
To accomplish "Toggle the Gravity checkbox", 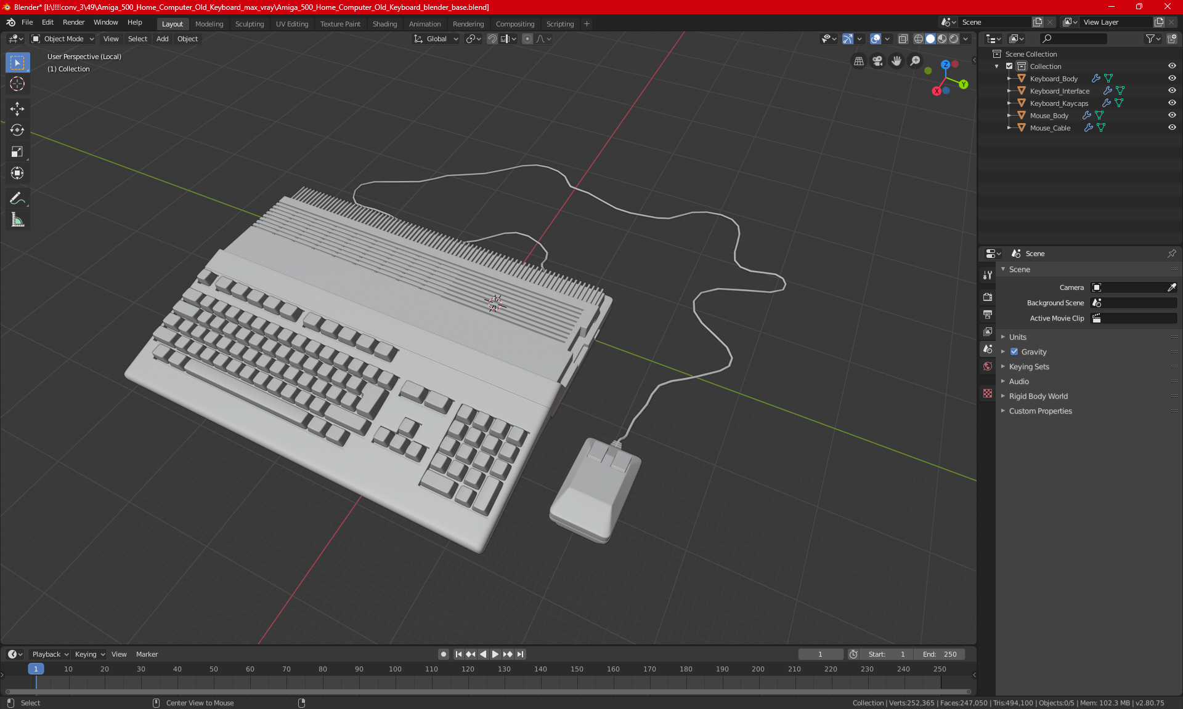I will click(x=1014, y=352).
